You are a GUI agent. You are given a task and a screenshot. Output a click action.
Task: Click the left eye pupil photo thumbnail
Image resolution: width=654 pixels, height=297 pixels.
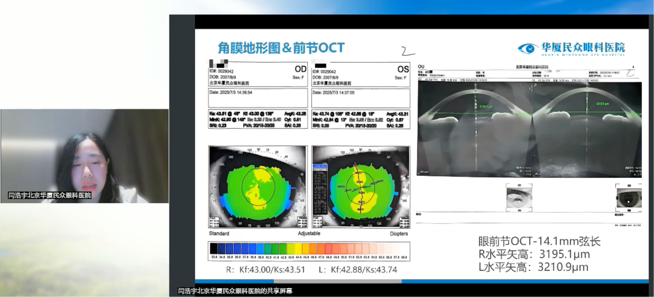pos(629,198)
